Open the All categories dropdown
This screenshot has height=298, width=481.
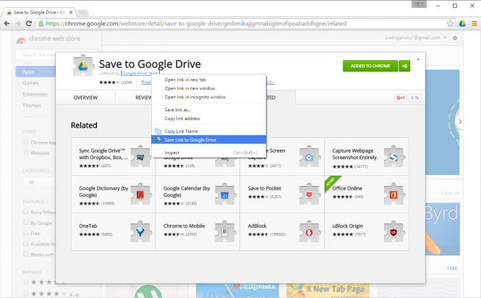pyautogui.click(x=40, y=182)
